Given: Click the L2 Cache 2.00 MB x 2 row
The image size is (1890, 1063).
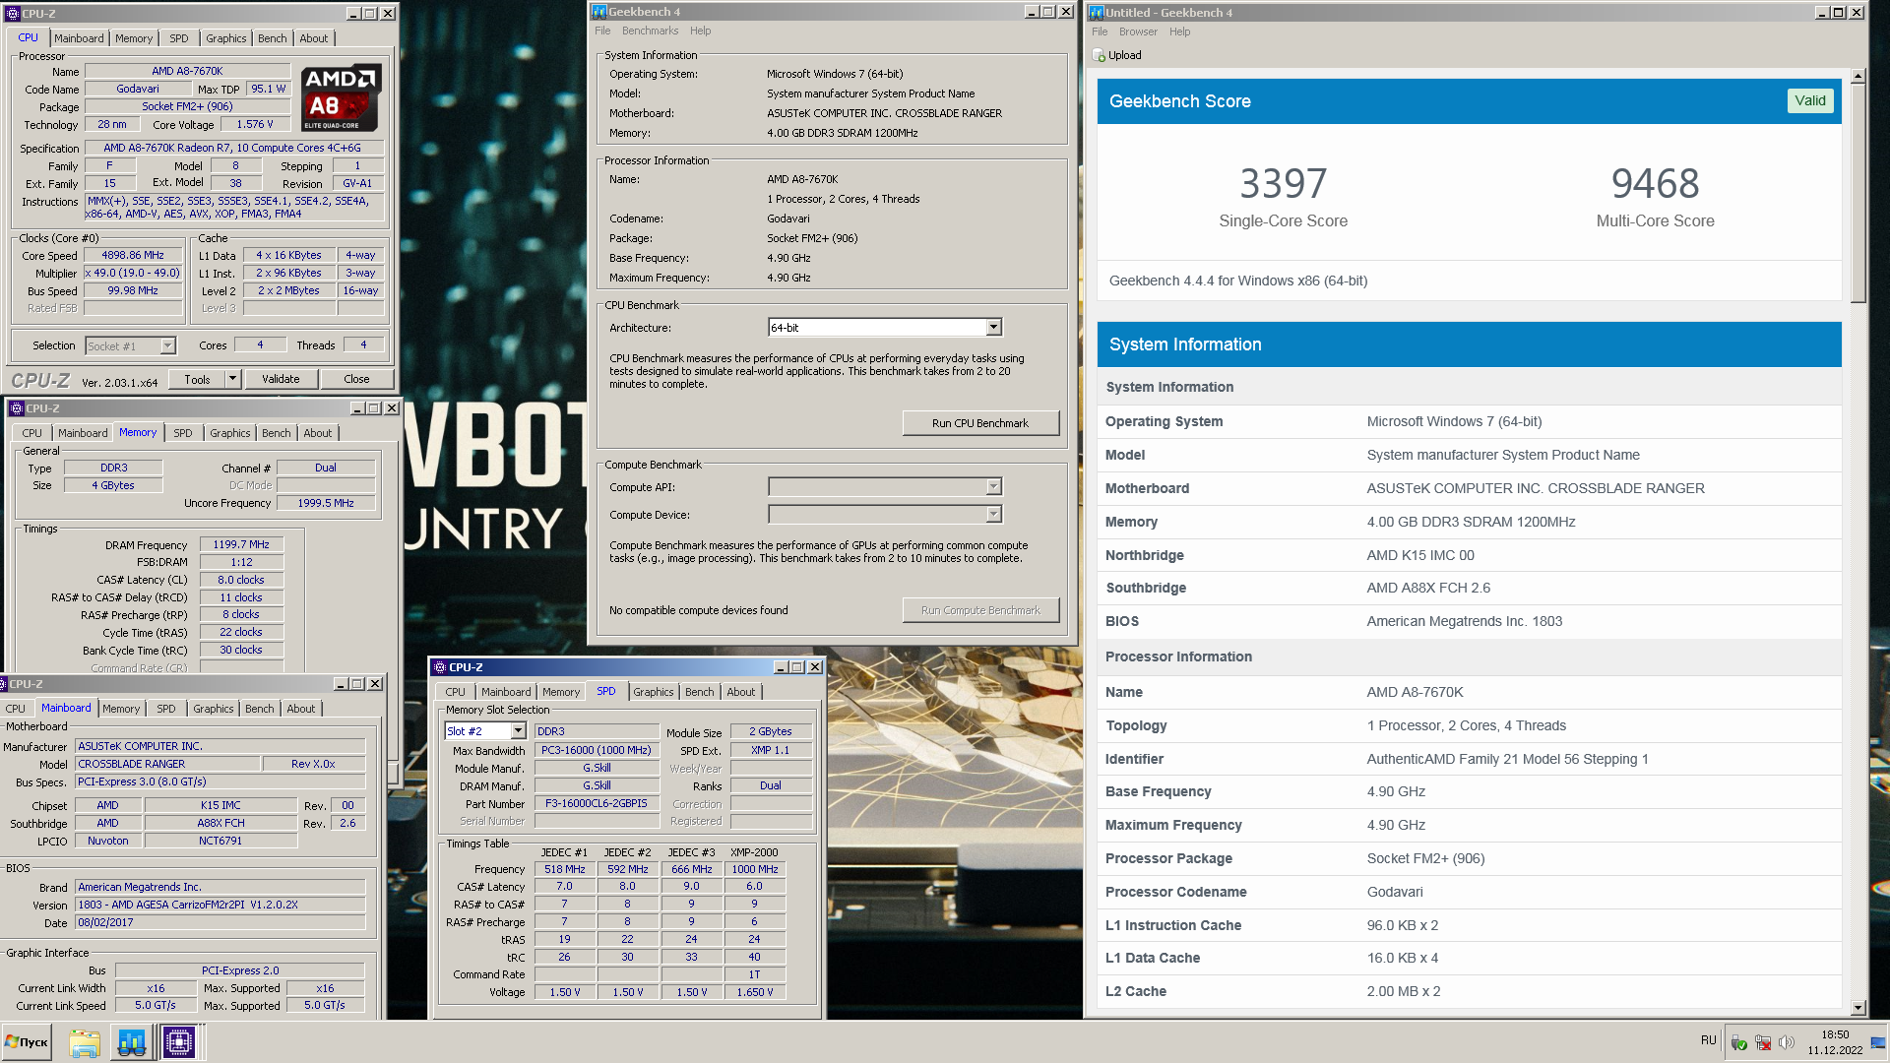Looking at the screenshot, I should (x=1469, y=992).
